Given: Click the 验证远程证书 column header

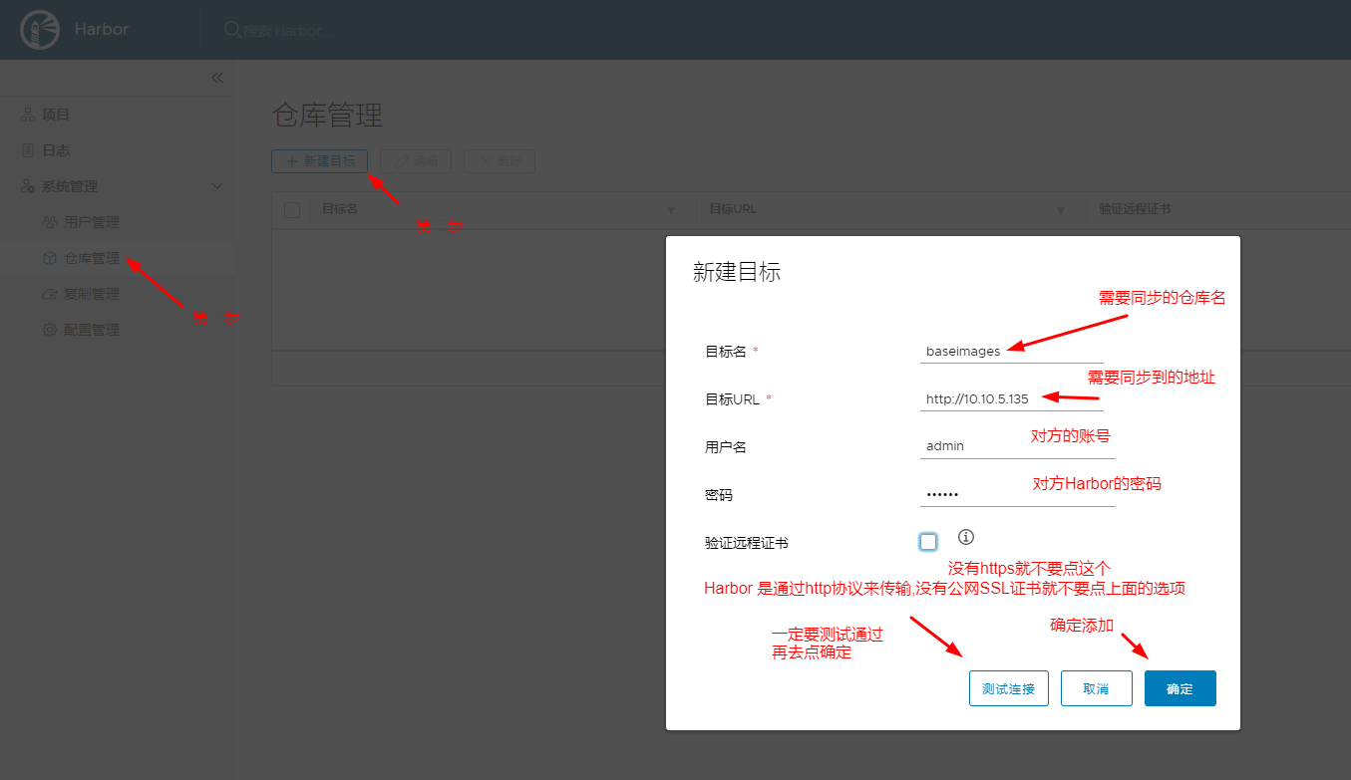Looking at the screenshot, I should coord(1135,210).
